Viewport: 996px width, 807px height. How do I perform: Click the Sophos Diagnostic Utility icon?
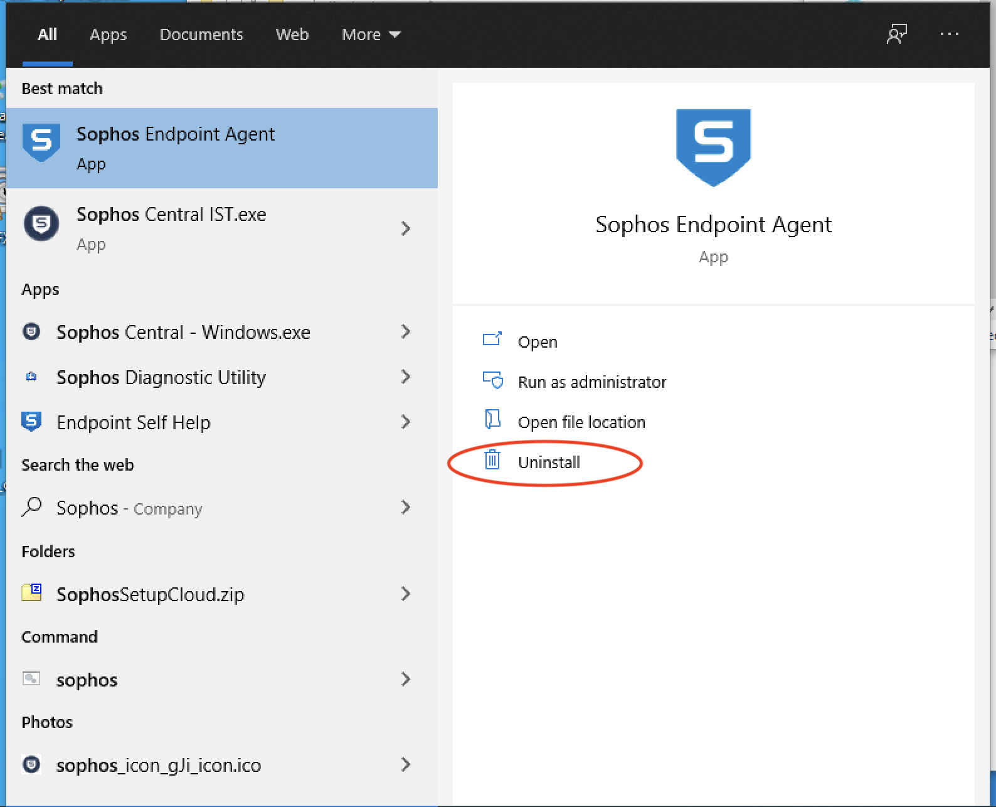[x=31, y=377]
